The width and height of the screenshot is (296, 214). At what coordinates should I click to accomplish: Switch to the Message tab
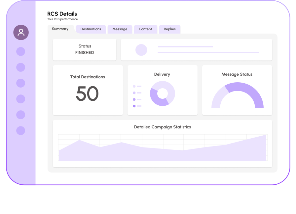120,29
